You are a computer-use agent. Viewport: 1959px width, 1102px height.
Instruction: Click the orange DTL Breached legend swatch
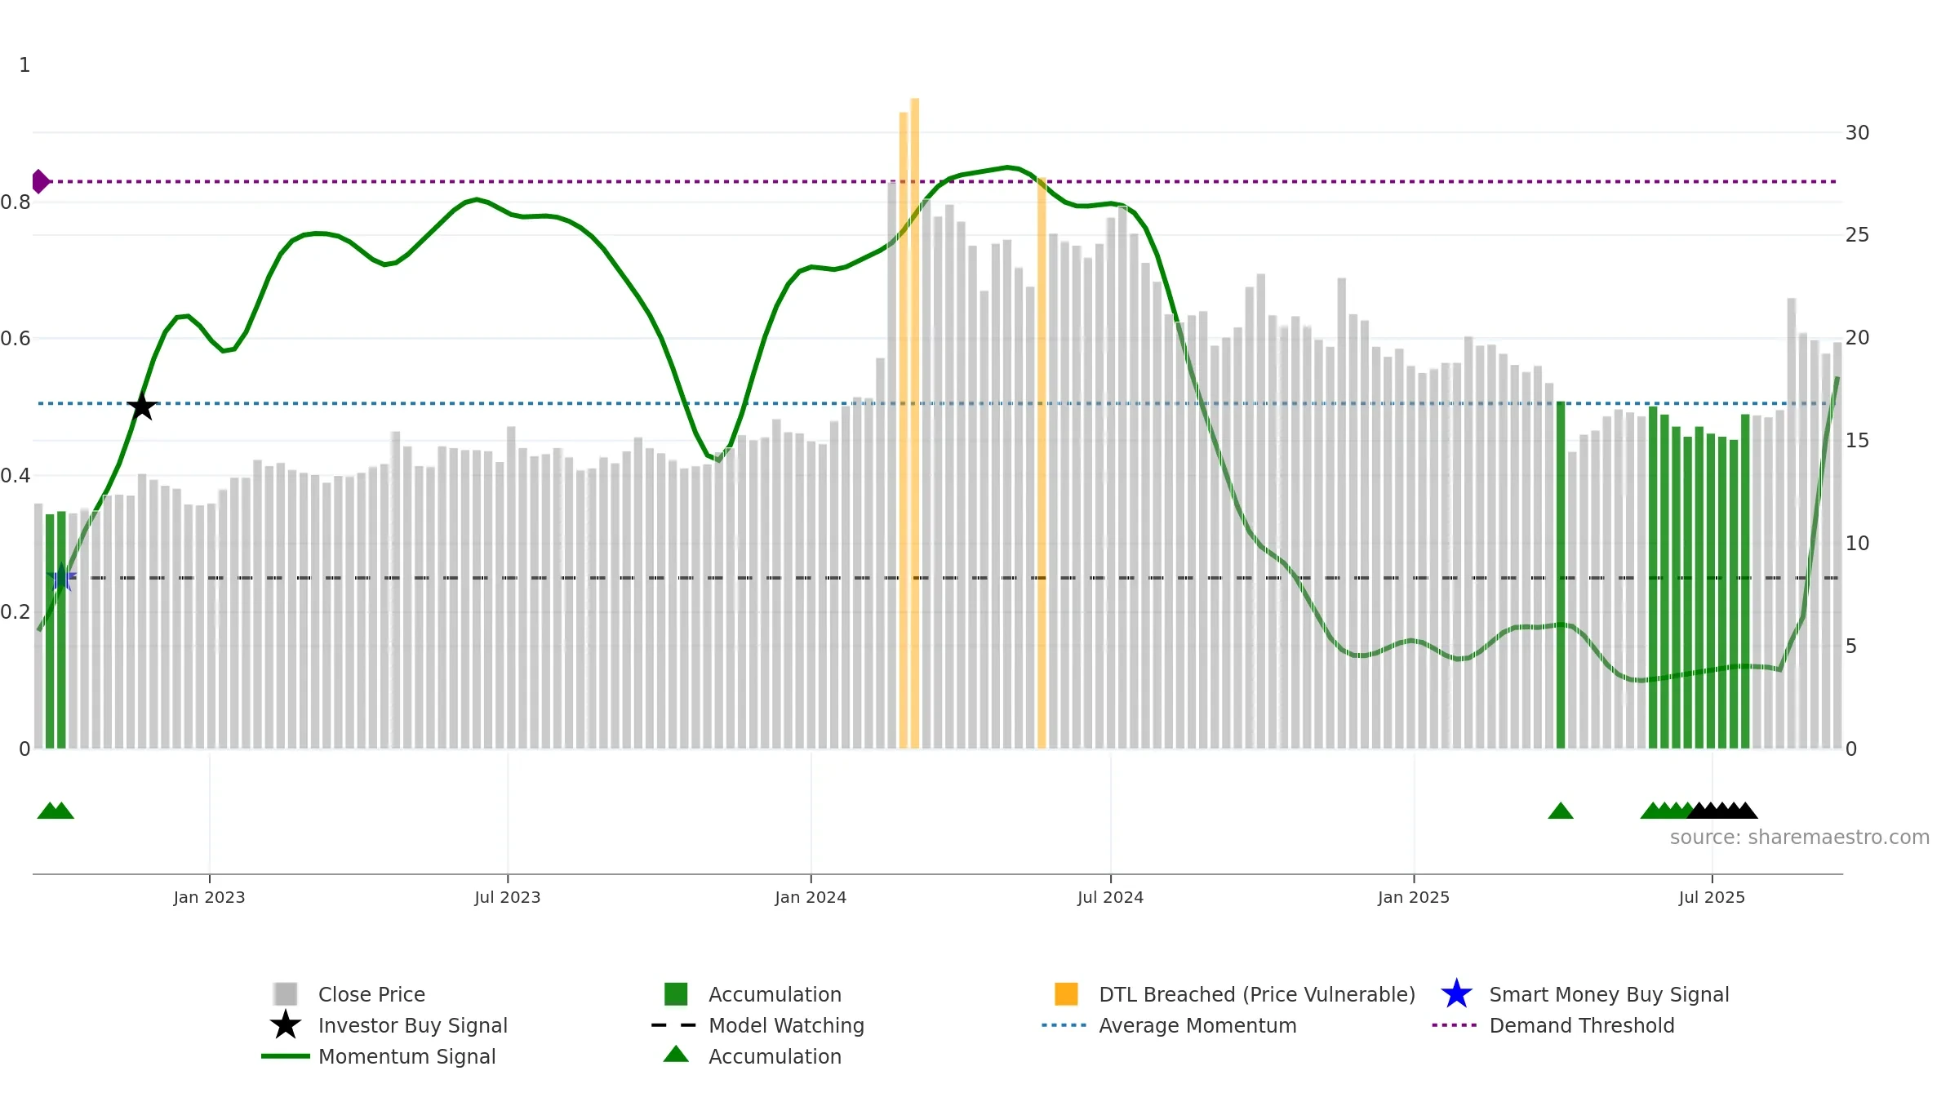point(1066,994)
